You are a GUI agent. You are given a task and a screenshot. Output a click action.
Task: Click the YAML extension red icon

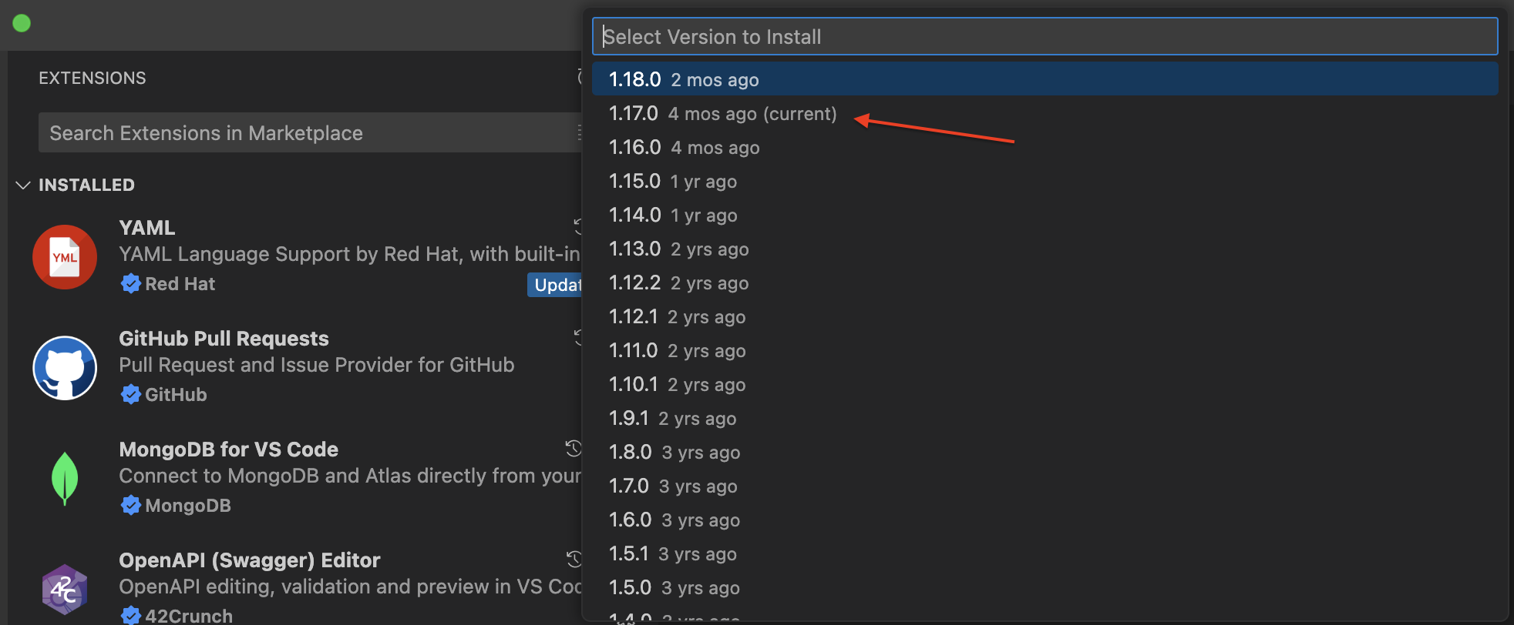pos(65,257)
